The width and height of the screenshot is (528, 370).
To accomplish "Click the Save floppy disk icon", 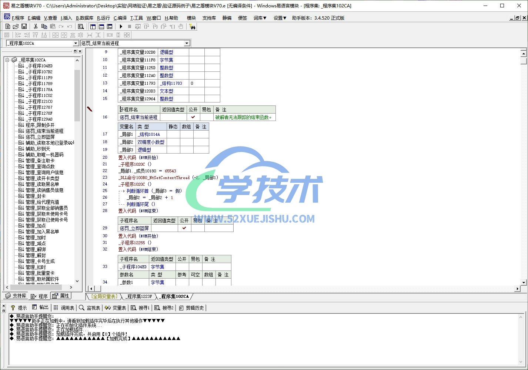I will point(24,27).
